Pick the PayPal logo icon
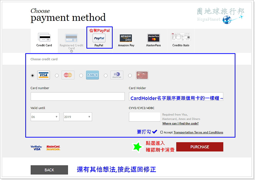The image size is (255, 180). (99, 38)
